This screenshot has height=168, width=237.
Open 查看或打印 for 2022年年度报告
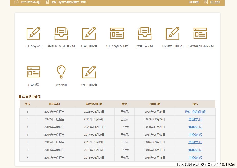click(x=195, y=119)
